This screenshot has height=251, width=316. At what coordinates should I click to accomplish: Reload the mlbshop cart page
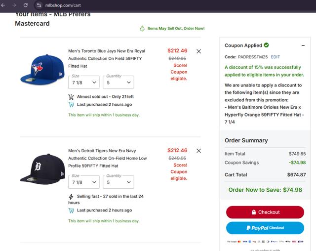[26, 5]
